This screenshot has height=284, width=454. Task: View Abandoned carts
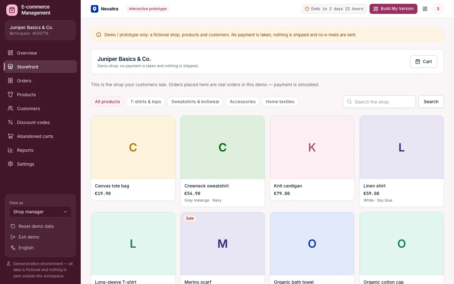point(40,136)
